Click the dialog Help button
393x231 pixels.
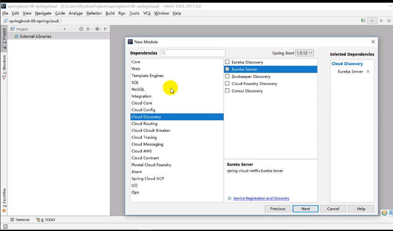(361, 209)
